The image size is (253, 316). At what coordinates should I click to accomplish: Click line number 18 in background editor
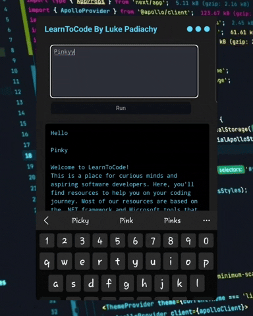pyautogui.click(x=28, y=155)
